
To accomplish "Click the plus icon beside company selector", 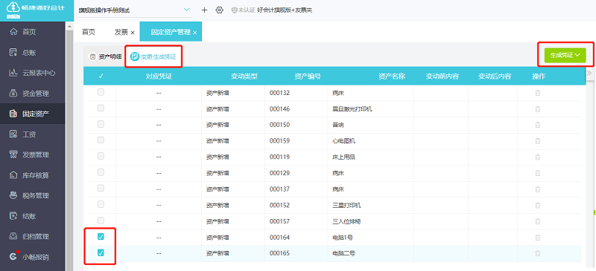I will pos(204,10).
